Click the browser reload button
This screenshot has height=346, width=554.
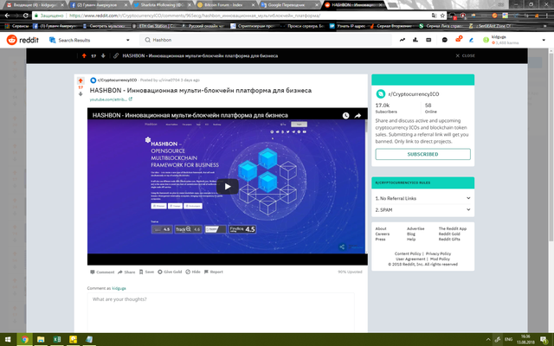point(25,16)
